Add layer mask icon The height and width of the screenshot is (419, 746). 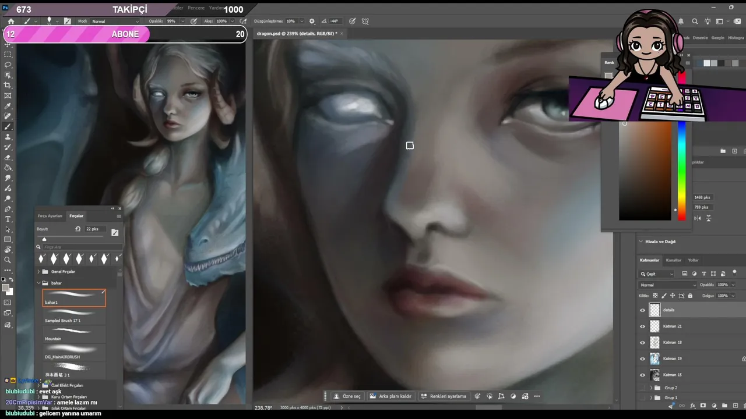(x=703, y=406)
